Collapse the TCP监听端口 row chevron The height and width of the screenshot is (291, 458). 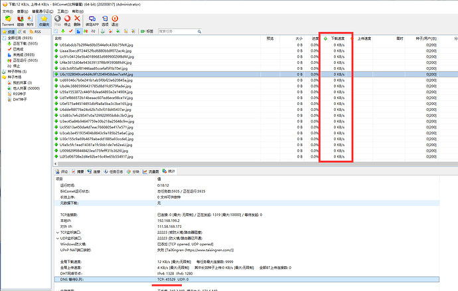point(58,233)
